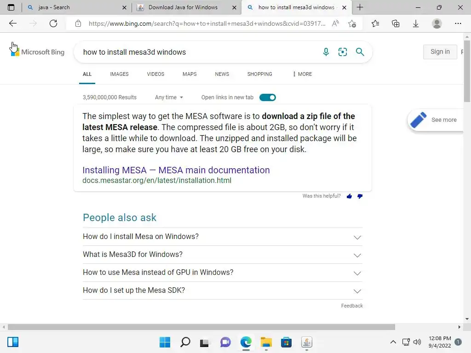471x353 pixels.
Task: Open the Windows Start menu
Action: (165, 342)
